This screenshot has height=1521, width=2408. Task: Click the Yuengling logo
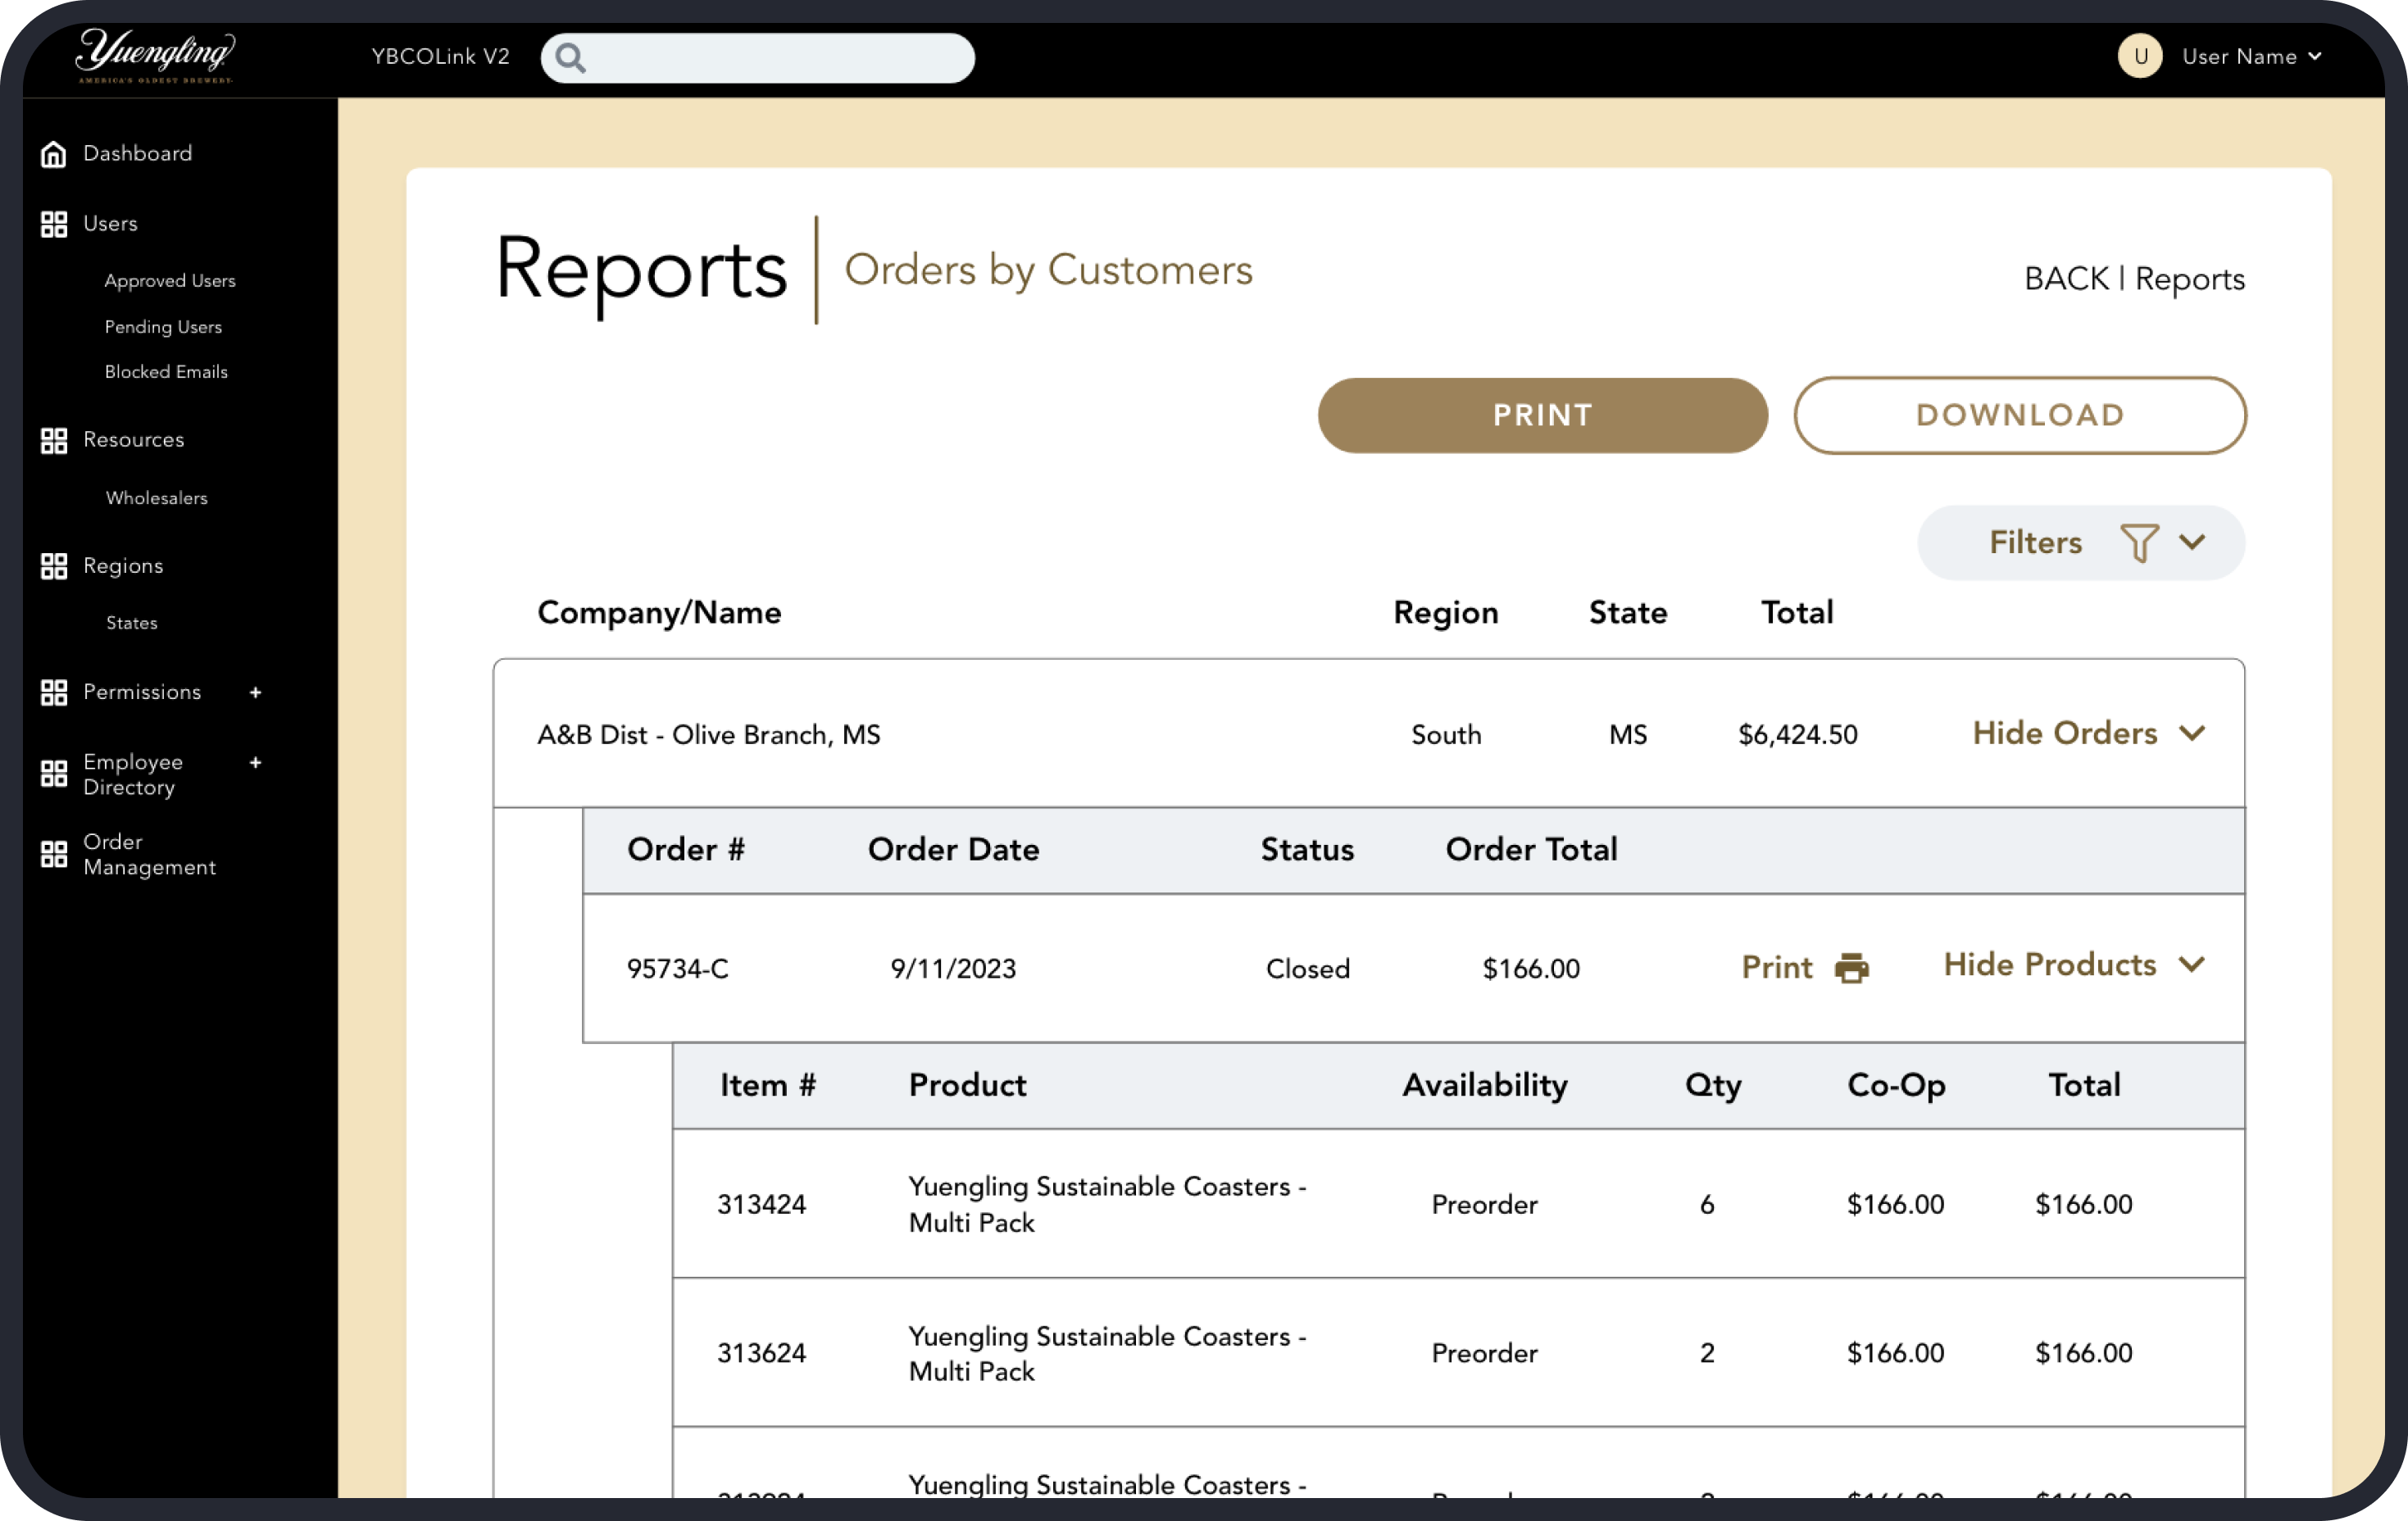(x=155, y=55)
